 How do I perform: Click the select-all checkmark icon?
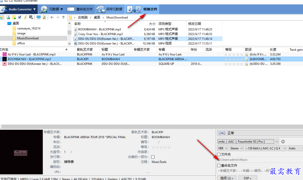(19, 18)
